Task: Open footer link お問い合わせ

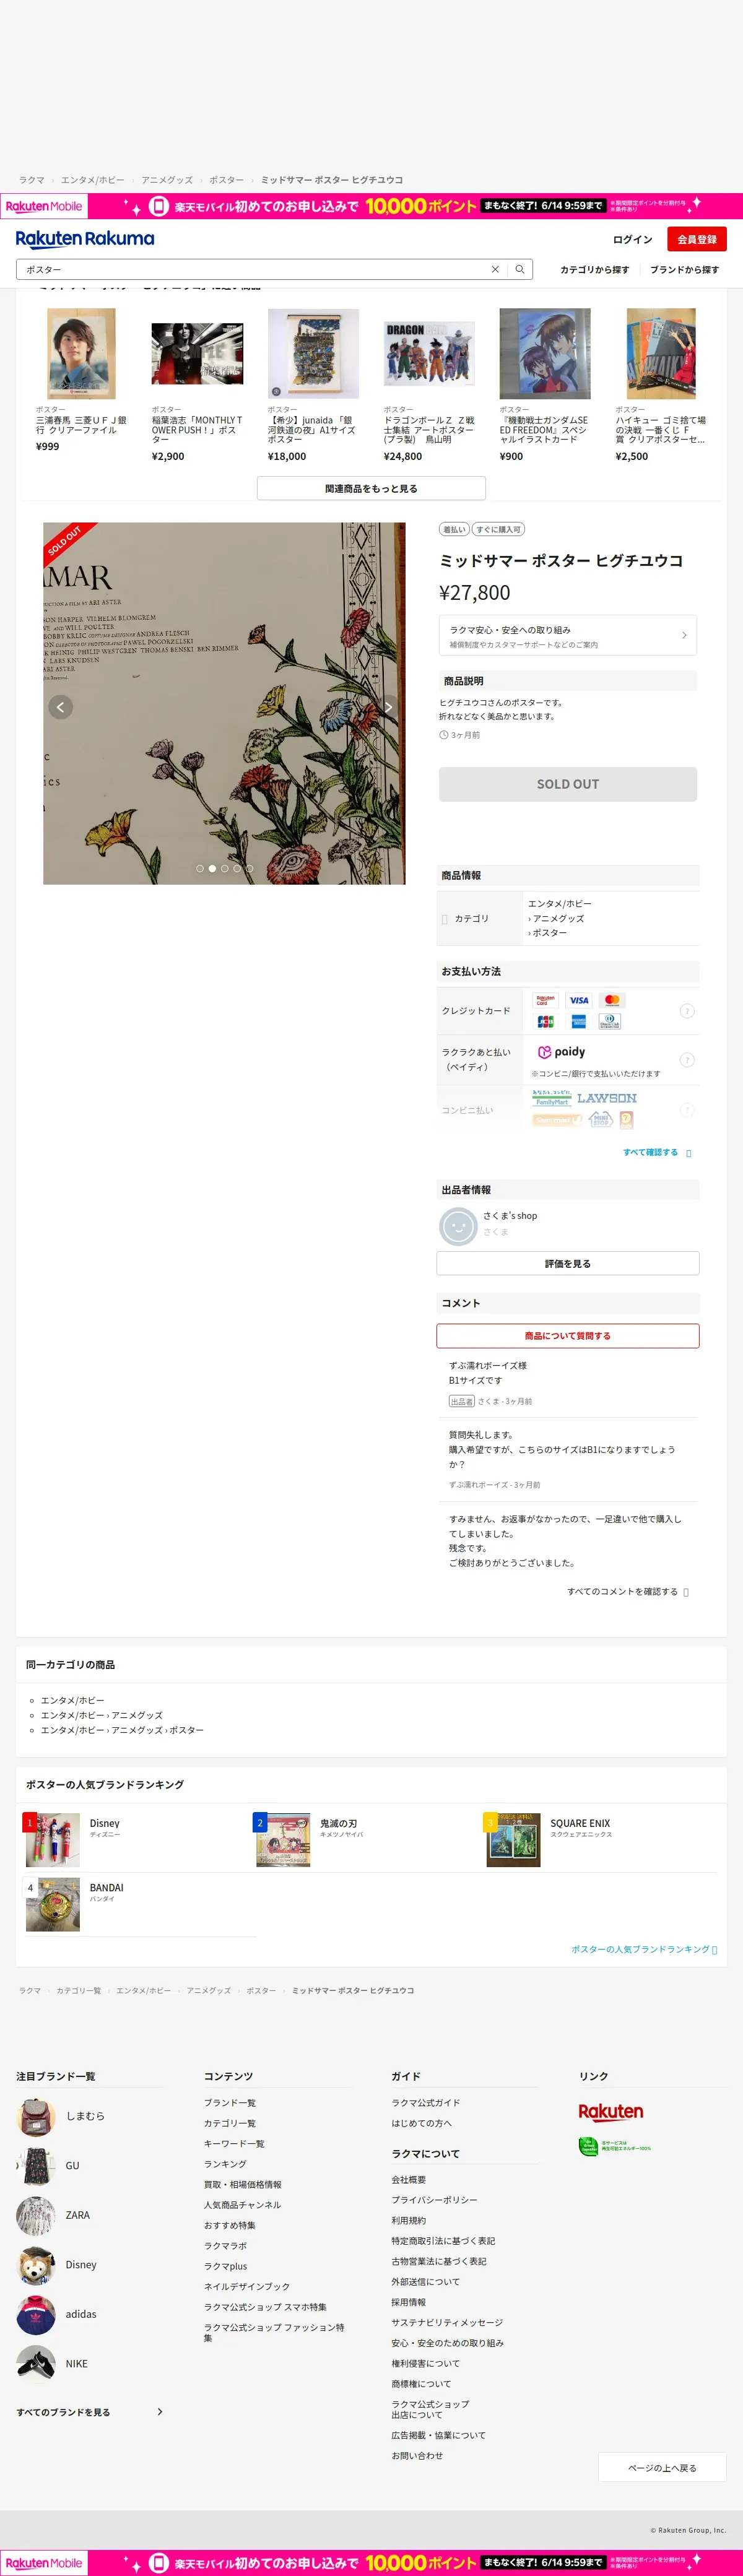Action: [x=416, y=2455]
